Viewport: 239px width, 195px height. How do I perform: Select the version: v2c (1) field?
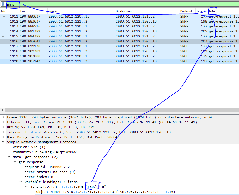click(x=29, y=147)
